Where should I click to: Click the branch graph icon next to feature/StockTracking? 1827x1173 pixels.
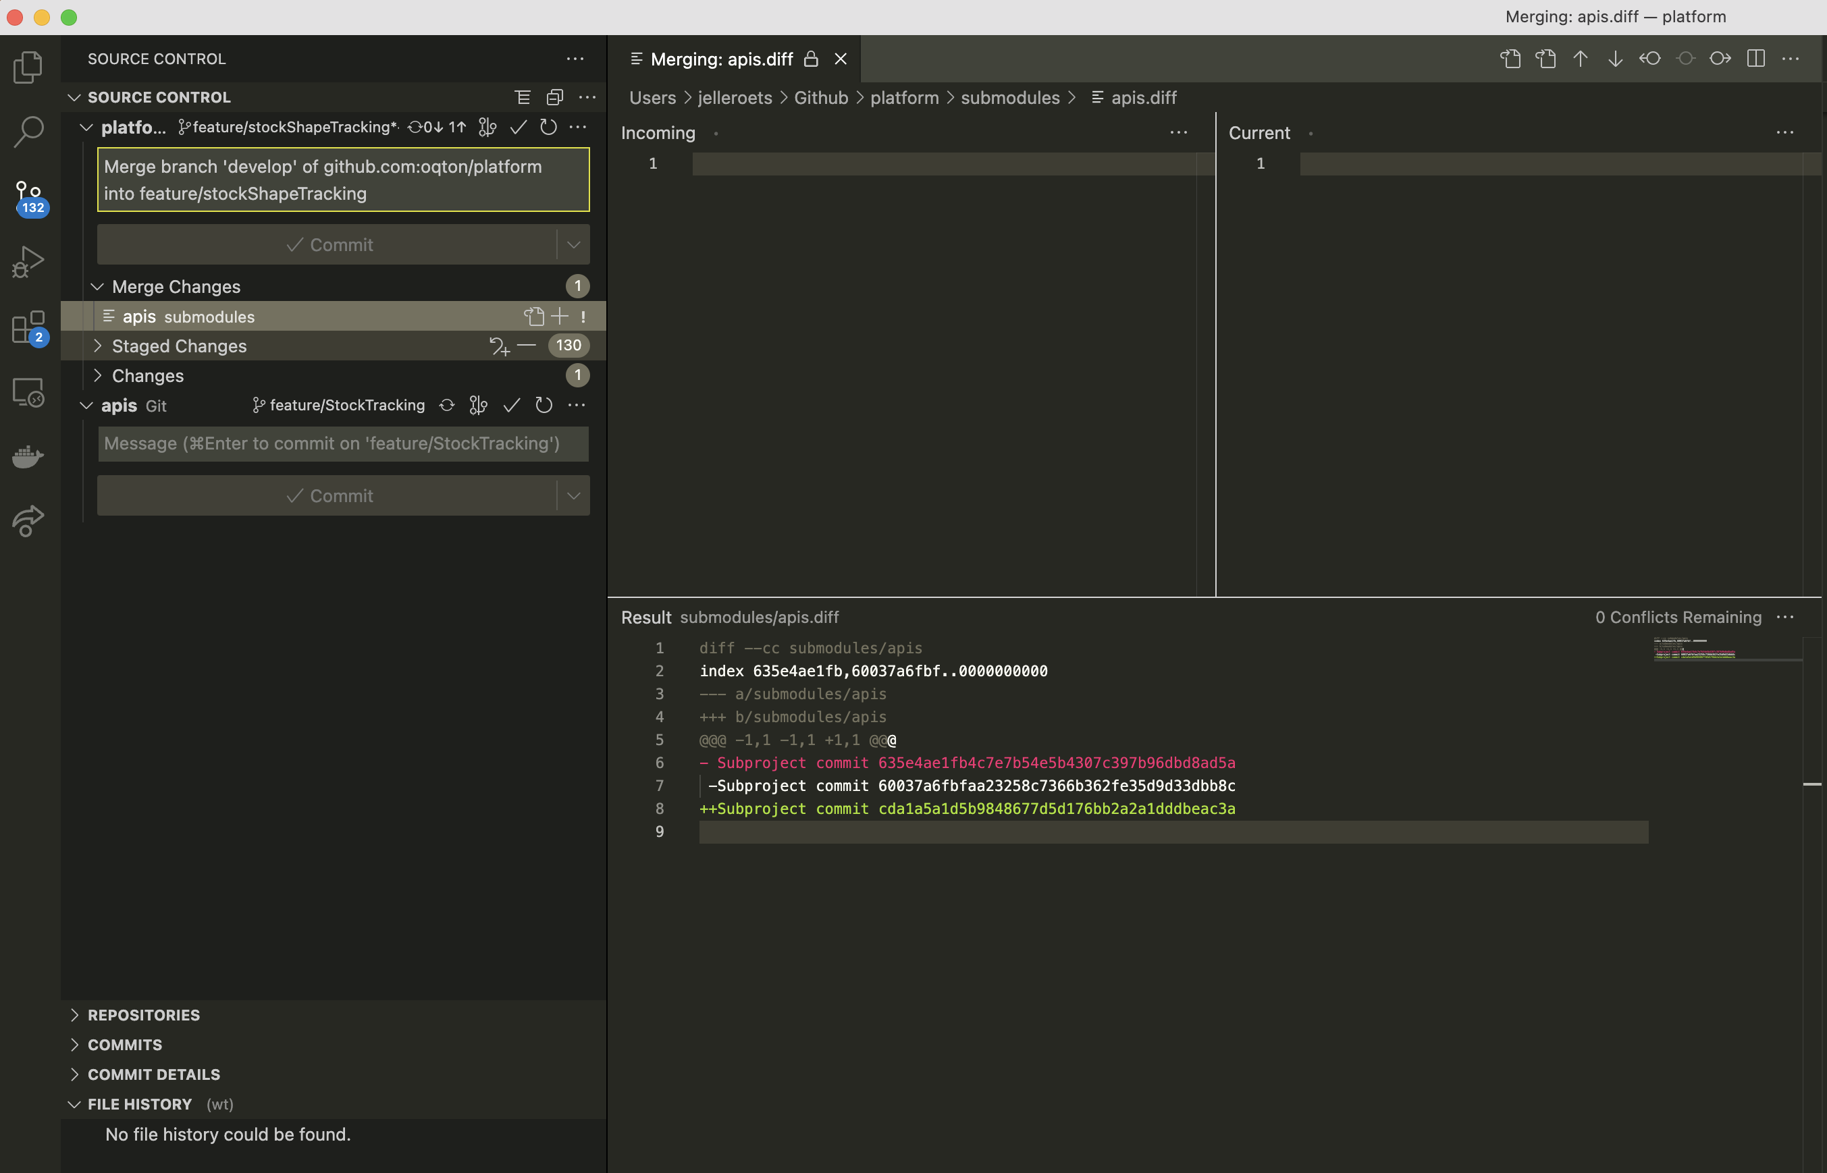478,404
